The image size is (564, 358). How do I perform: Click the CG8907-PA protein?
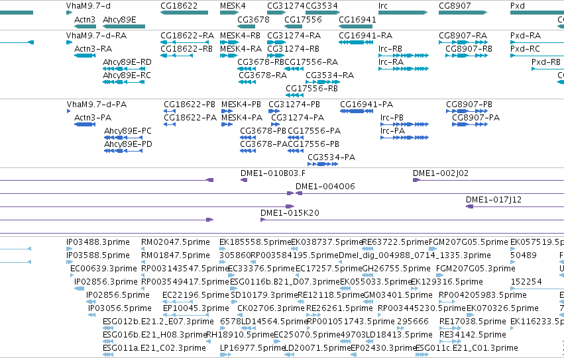(470, 124)
